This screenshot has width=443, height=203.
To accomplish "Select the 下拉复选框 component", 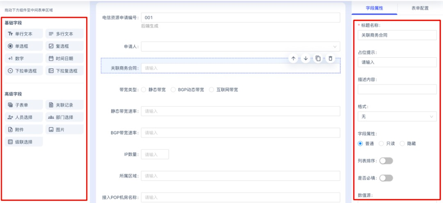I will click(64, 71).
